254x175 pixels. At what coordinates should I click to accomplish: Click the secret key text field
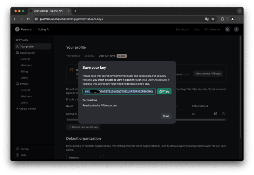tap(119, 91)
